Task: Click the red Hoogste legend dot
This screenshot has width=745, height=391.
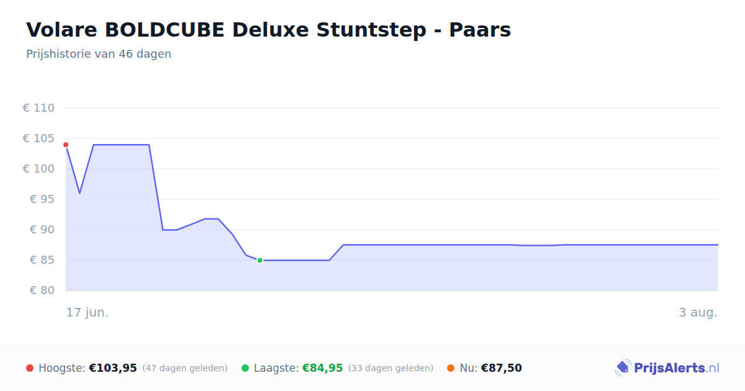Action: (30, 368)
